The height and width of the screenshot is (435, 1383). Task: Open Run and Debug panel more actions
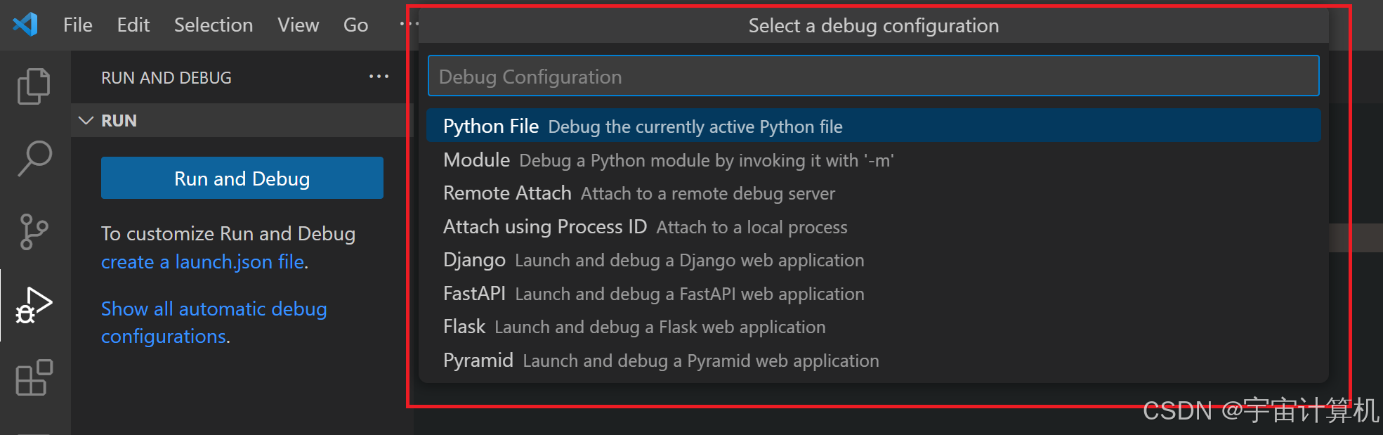(x=379, y=77)
